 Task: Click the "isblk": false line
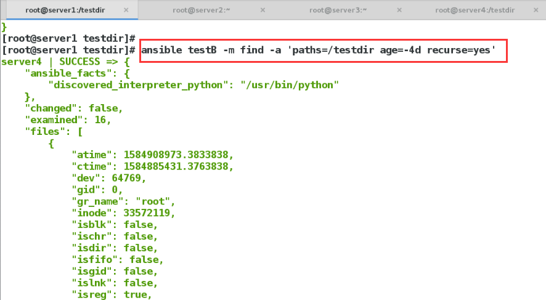(115, 225)
